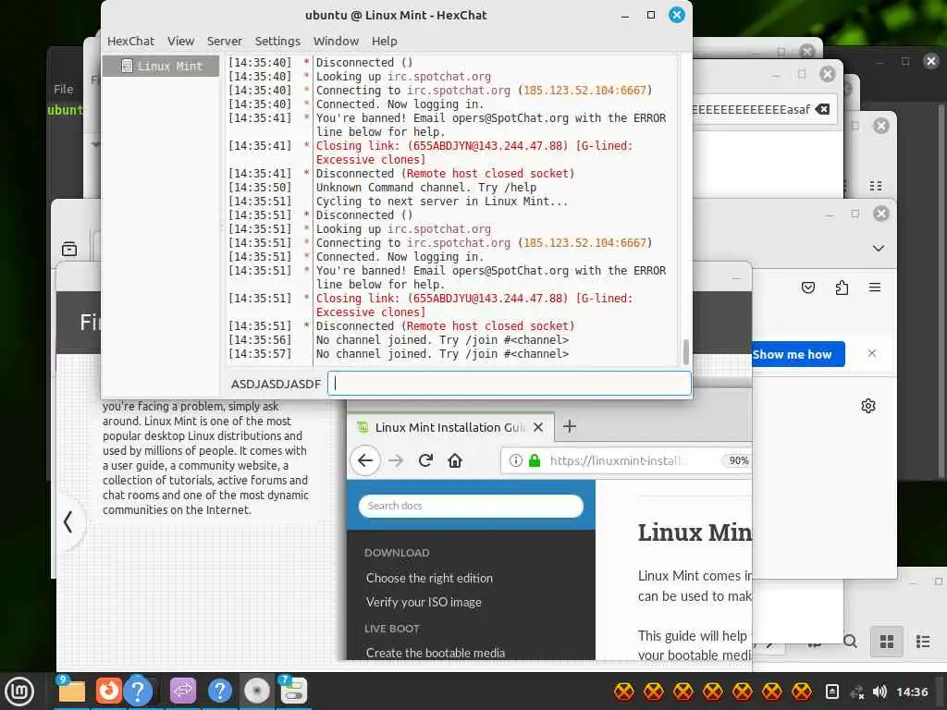
Task: Open the File menu in terminal window
Action: [x=64, y=90]
